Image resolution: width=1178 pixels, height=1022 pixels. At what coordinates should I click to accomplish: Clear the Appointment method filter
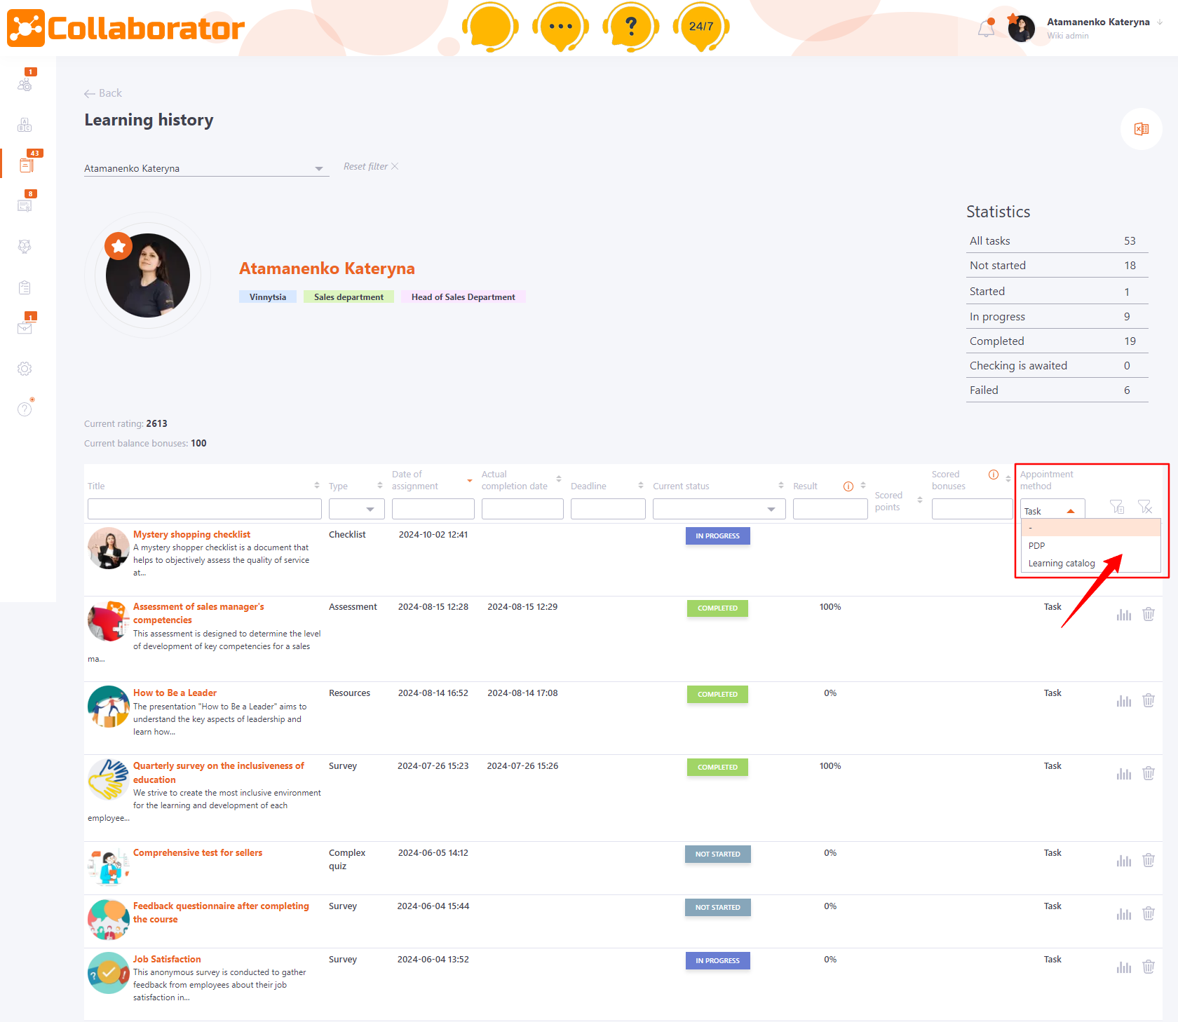[x=1146, y=506]
